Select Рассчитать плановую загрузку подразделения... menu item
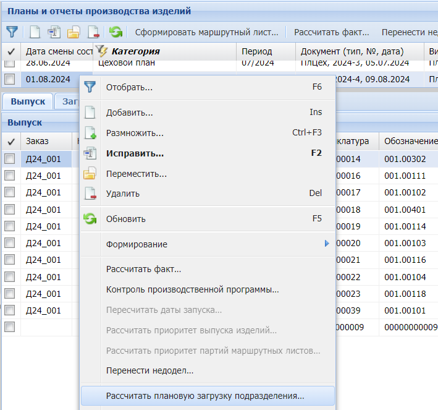438x410 pixels. click(x=205, y=396)
